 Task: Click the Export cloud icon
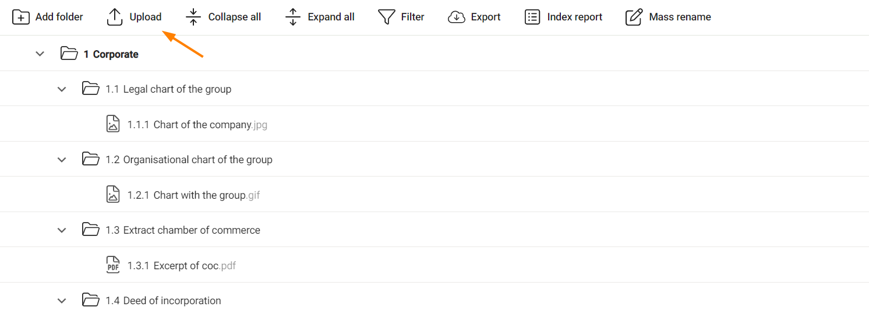point(456,17)
